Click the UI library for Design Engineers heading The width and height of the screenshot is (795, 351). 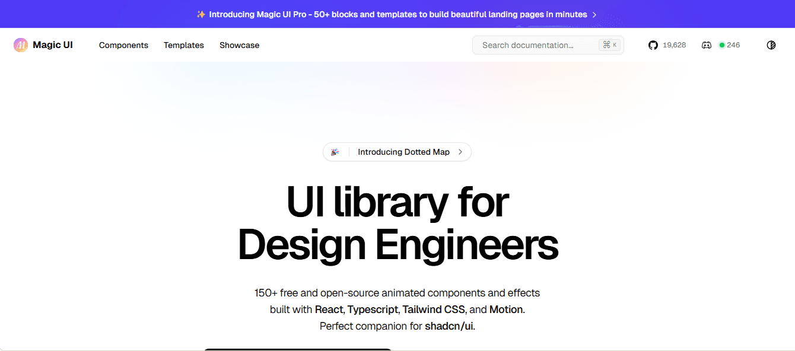tap(397, 224)
